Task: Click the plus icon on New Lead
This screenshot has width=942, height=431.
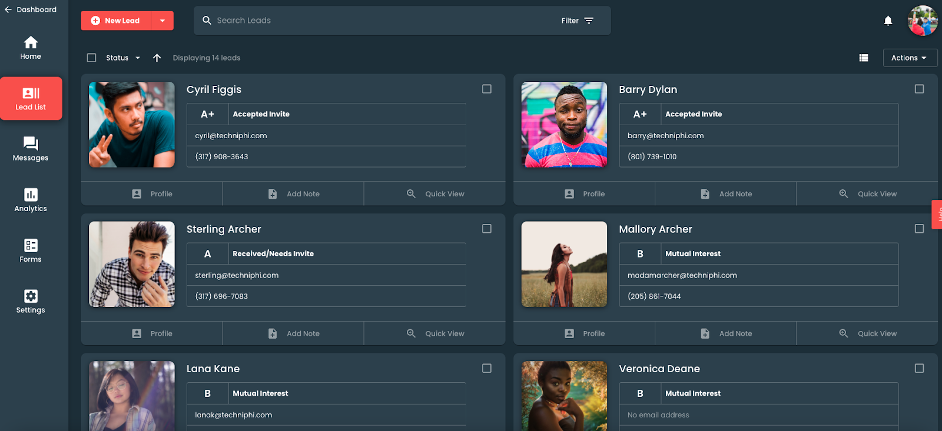Action: 95,21
